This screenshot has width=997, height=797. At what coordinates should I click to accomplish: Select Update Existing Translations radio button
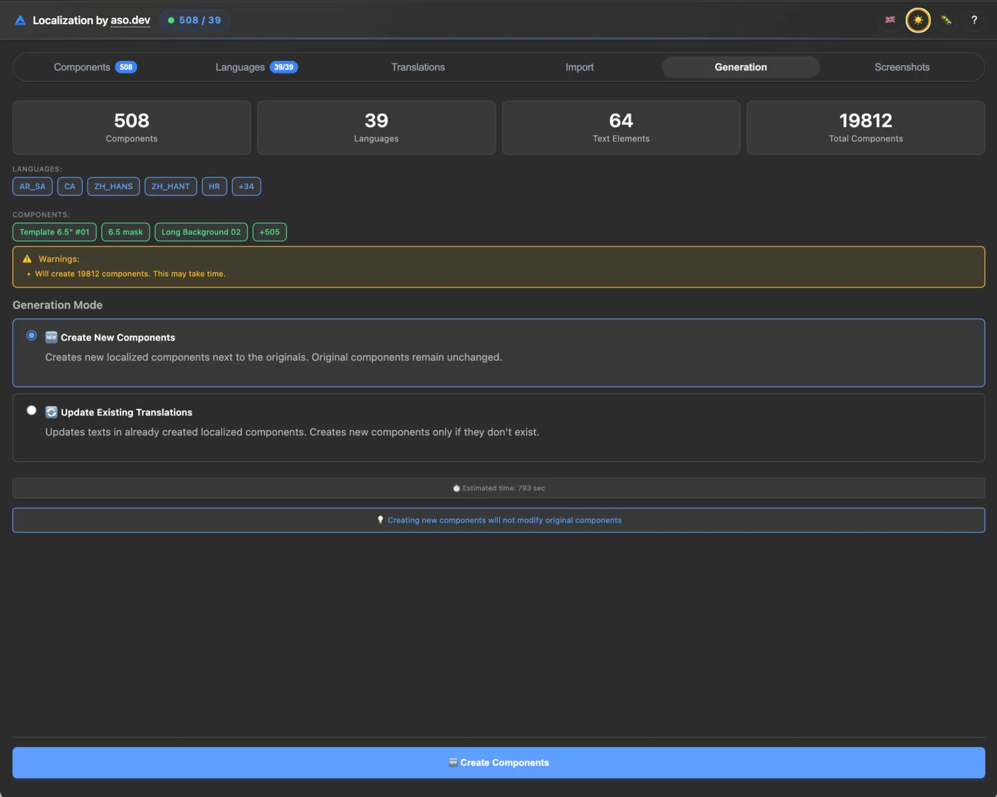point(32,411)
